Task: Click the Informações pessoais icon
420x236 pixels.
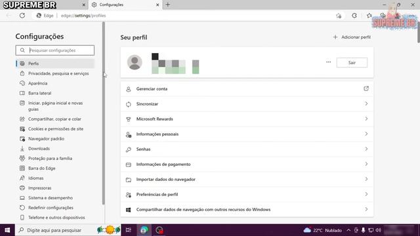Action: coord(129,134)
